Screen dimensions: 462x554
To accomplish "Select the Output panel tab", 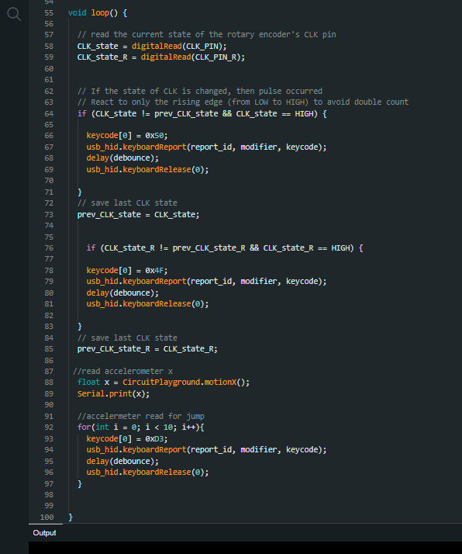I will [44, 533].
